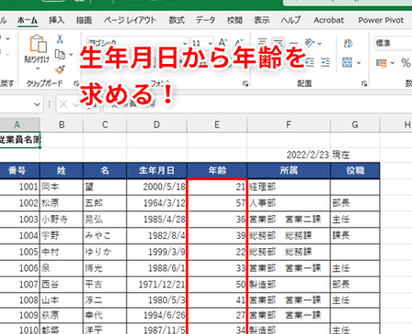Open the 校閲 tab
The height and width of the screenshot is (334, 412).
click(x=234, y=20)
